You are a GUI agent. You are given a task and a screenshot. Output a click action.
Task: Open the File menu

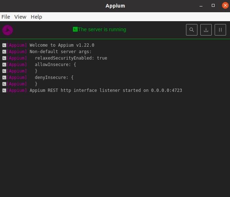(6, 17)
